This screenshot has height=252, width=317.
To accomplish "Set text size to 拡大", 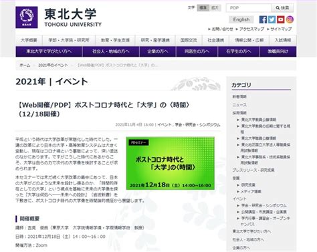I will (x=215, y=8).
